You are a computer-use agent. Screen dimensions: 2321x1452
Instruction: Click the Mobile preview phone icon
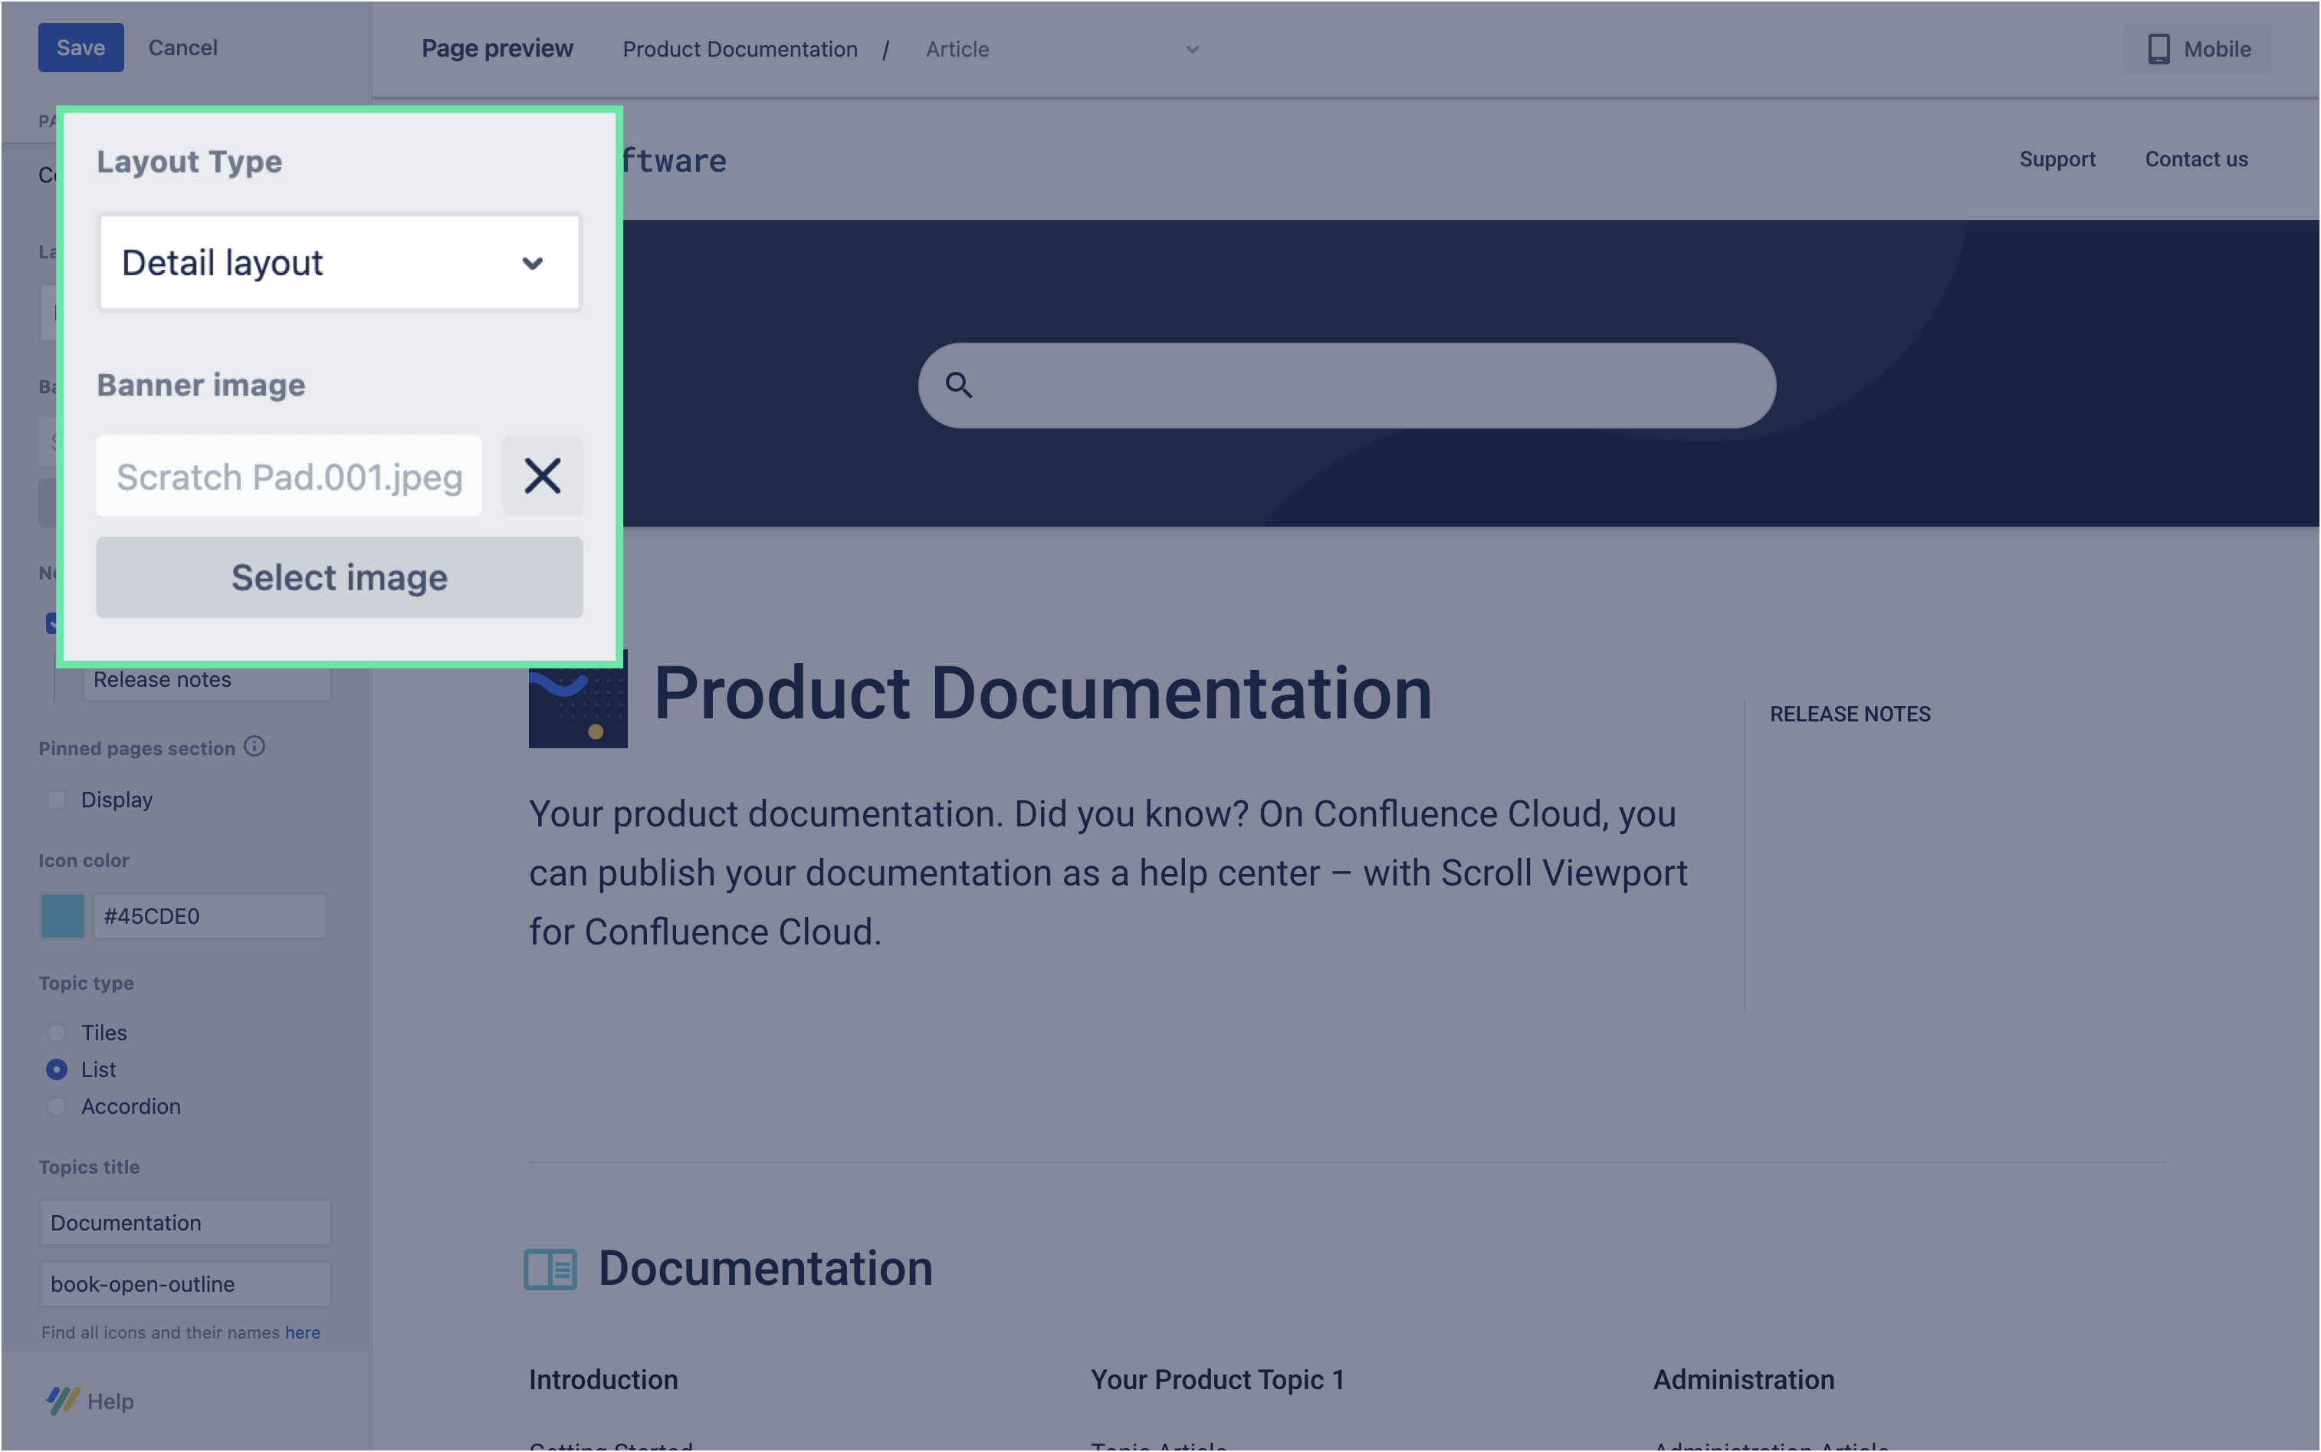[x=2158, y=49]
